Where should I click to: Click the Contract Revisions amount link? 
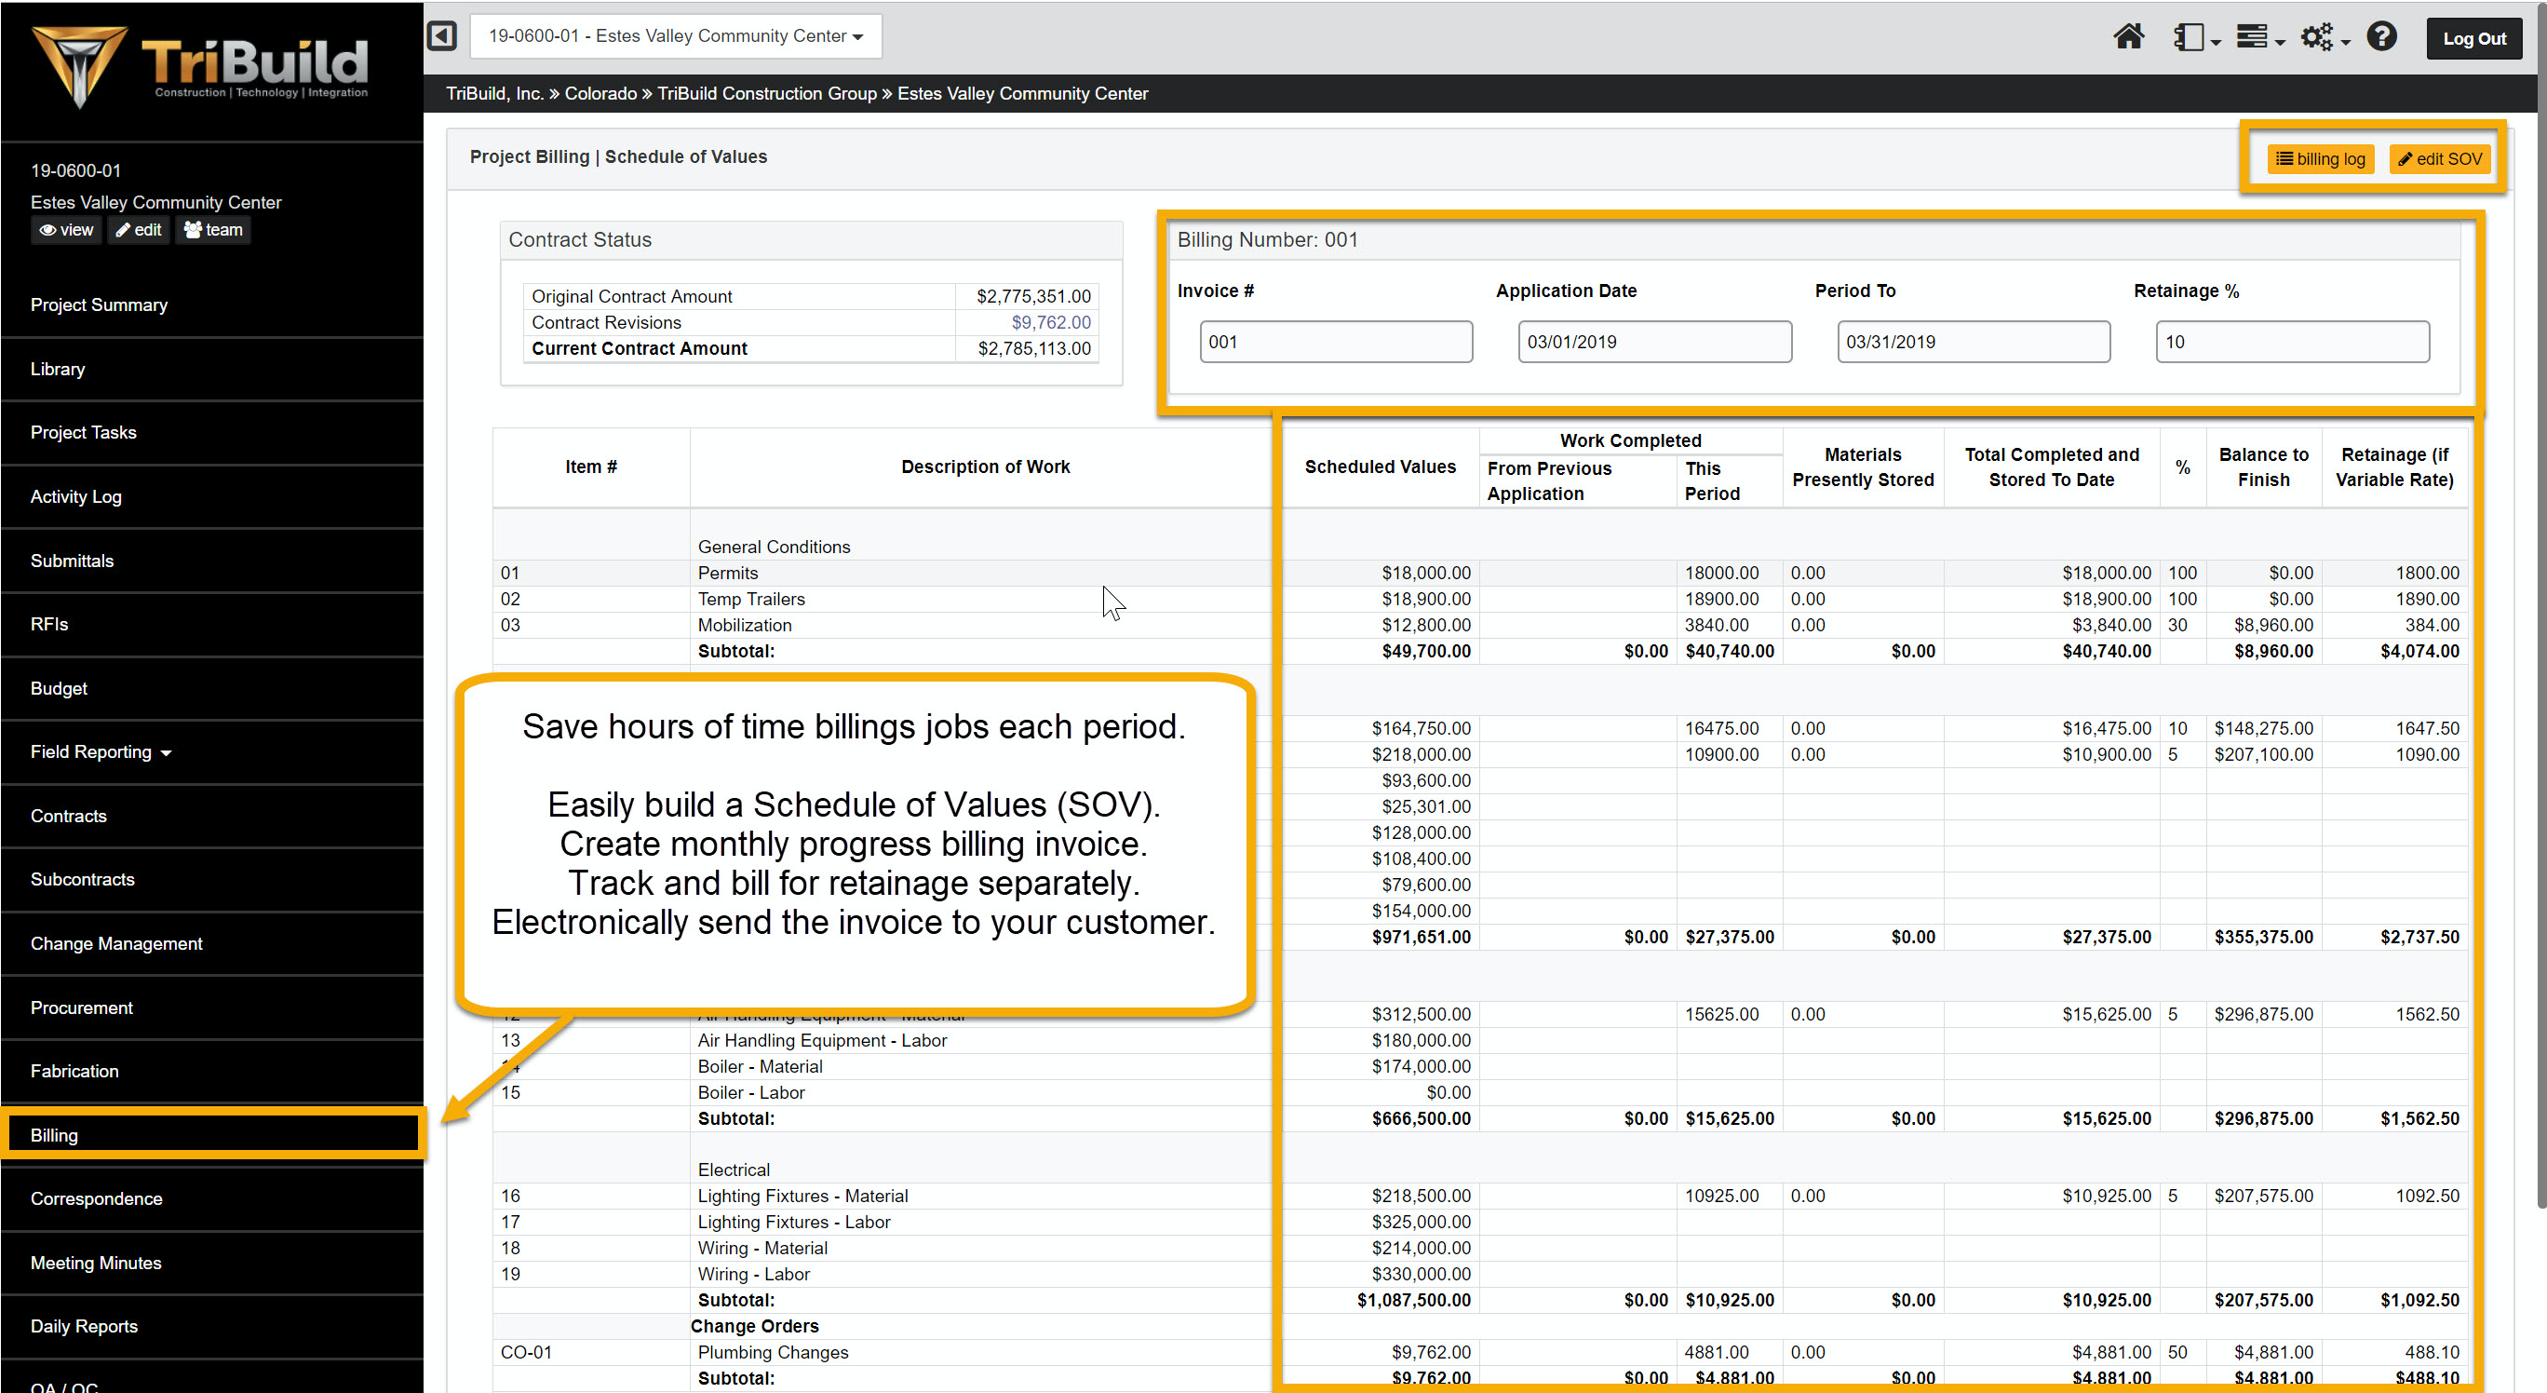(1050, 322)
